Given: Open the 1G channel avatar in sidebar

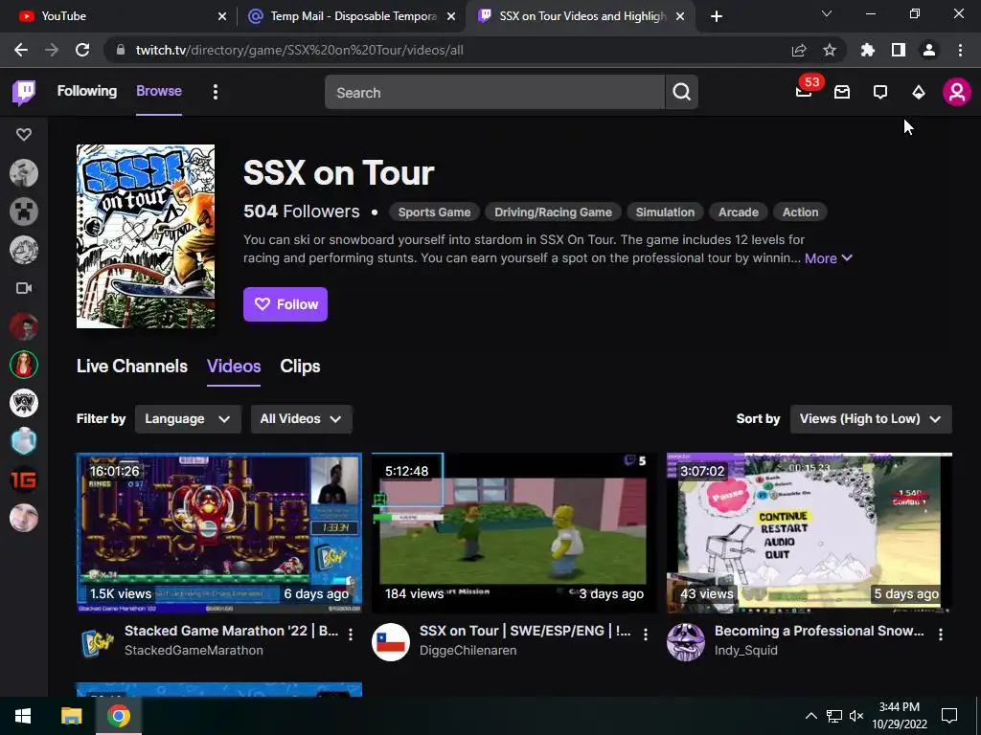Looking at the screenshot, I should (24, 480).
